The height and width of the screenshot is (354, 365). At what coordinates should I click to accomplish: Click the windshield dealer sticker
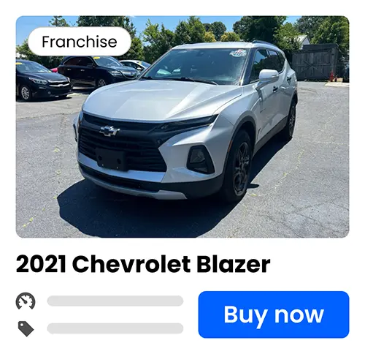click(238, 53)
